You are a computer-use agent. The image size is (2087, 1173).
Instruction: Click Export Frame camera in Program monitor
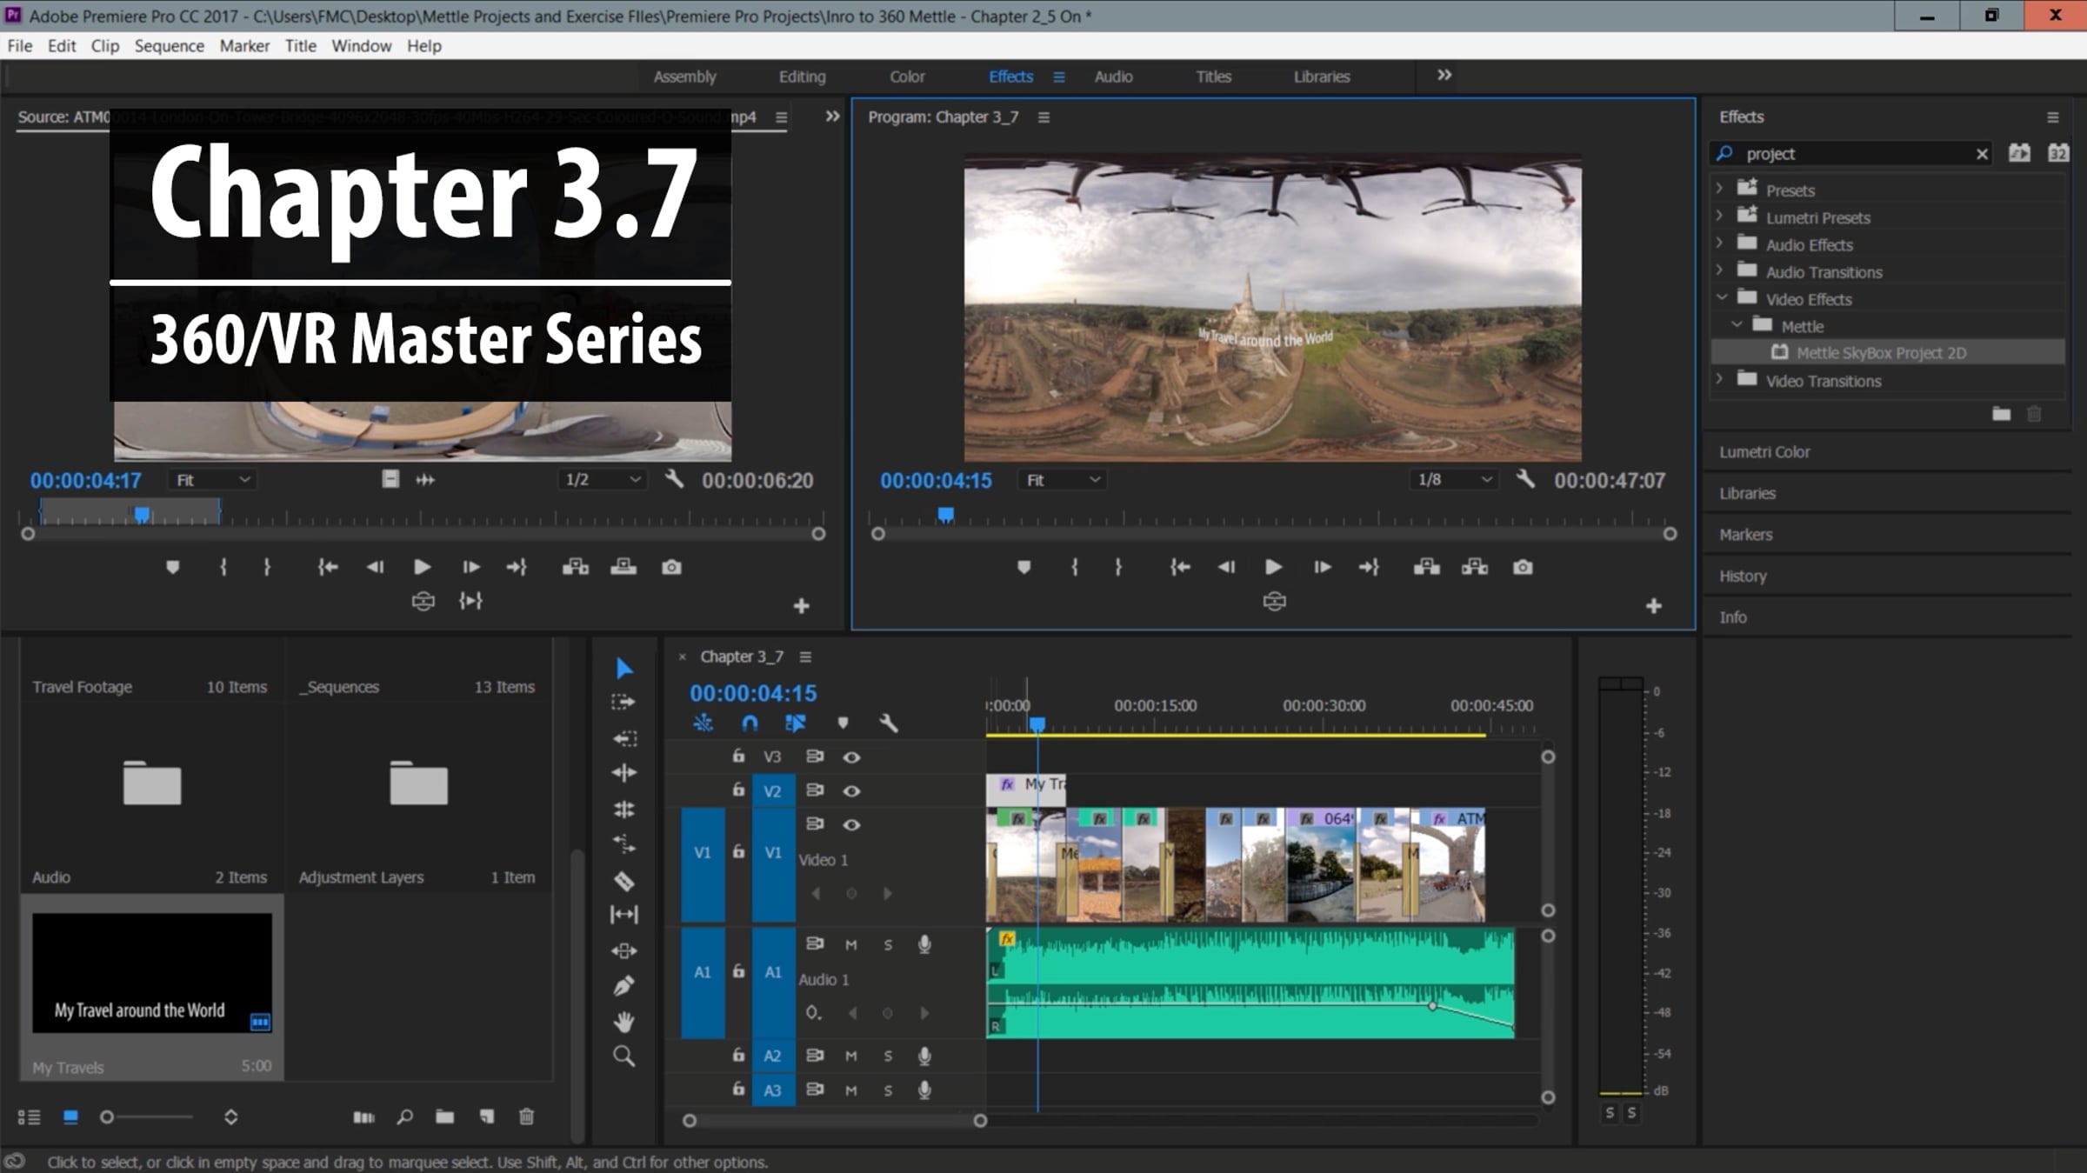click(x=1523, y=567)
